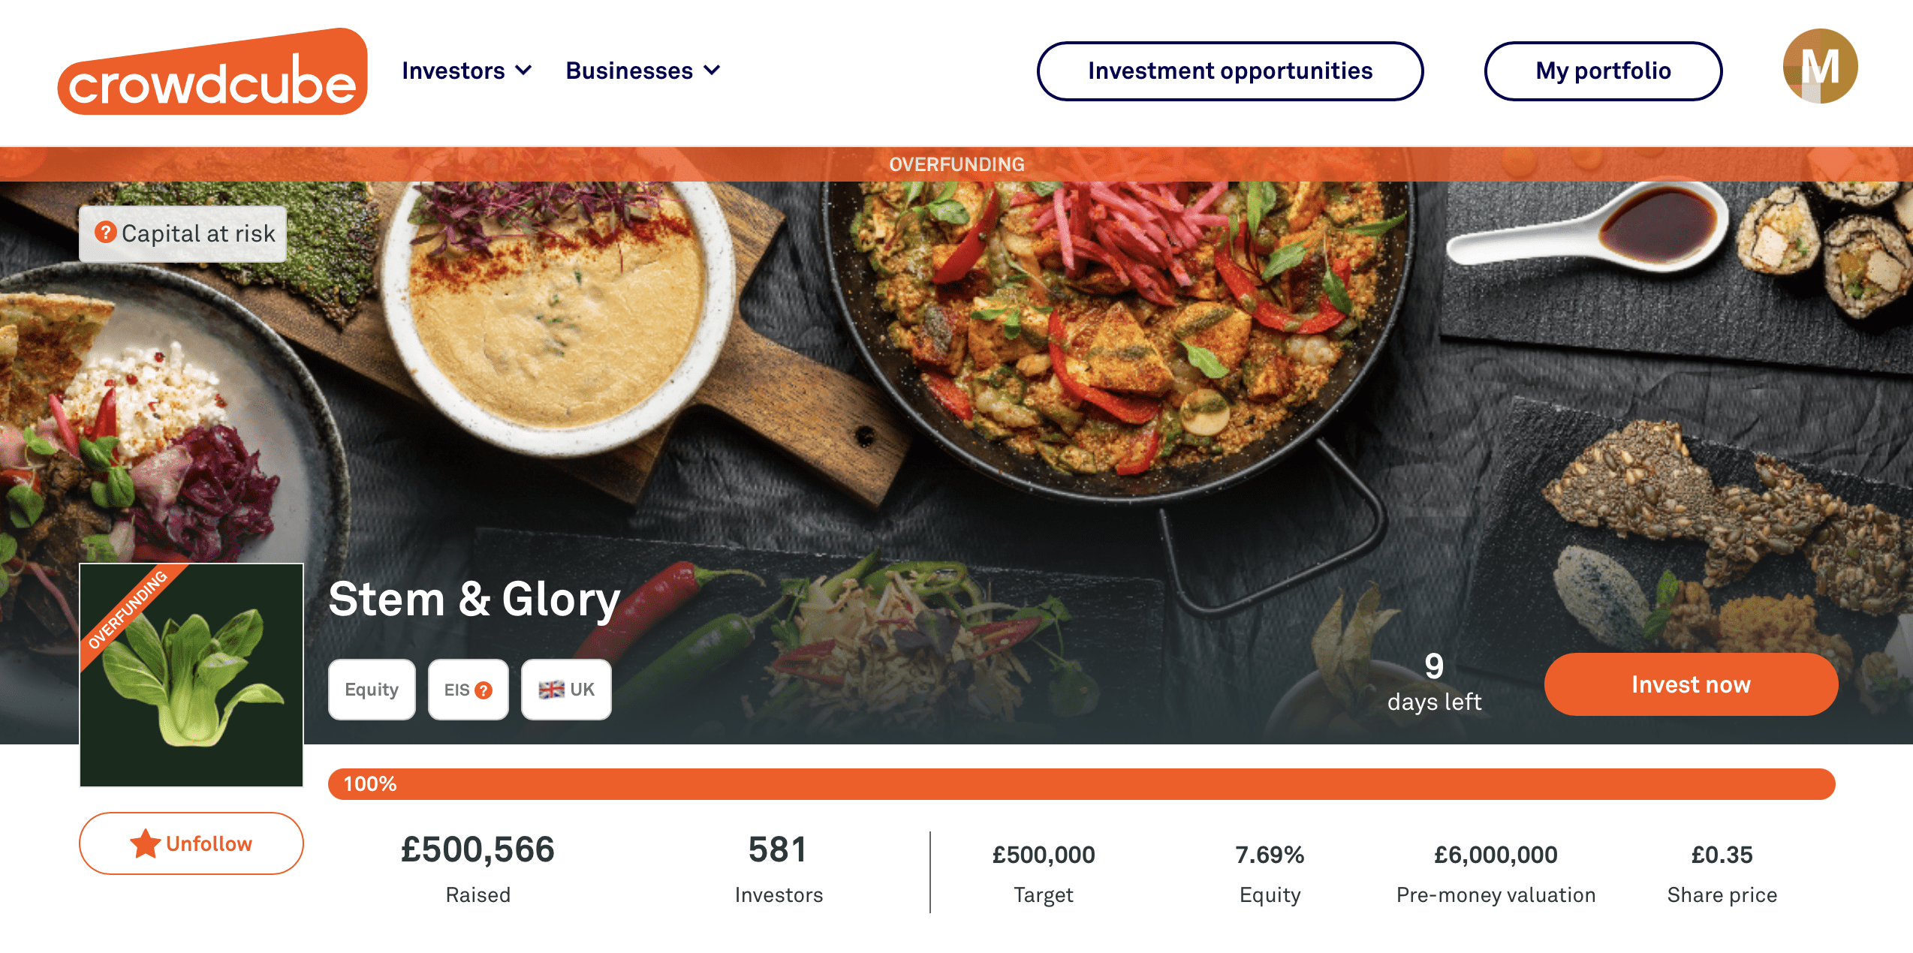Click the Equity tag
This screenshot has width=1913, height=953.
point(372,690)
